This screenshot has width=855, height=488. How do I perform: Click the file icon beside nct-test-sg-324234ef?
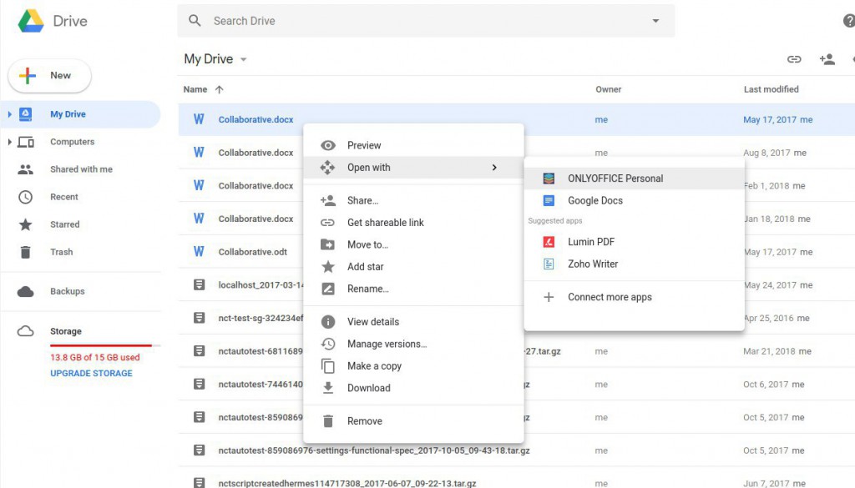199,318
